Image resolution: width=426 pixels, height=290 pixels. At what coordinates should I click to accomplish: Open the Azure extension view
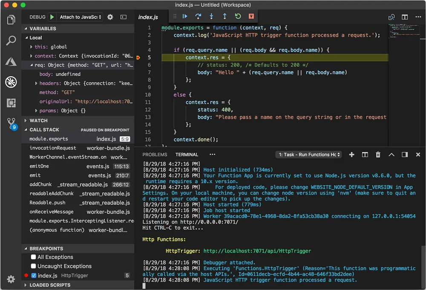click(11, 61)
